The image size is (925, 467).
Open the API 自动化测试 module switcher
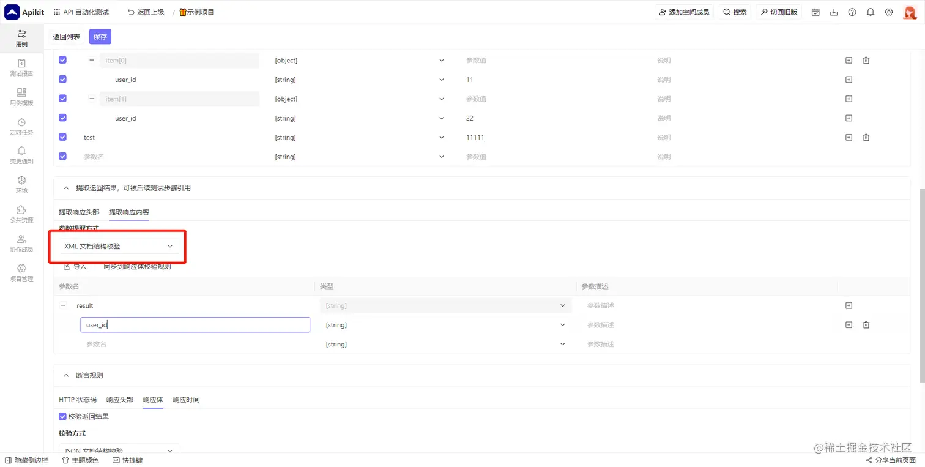coord(81,12)
